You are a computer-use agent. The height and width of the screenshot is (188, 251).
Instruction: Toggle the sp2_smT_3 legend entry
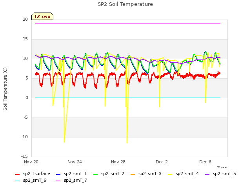[x=146, y=174]
